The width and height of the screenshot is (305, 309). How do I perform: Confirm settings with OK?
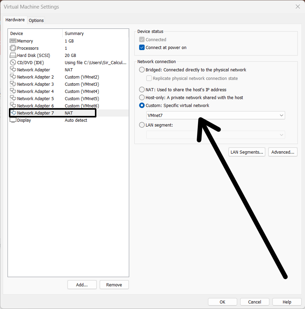coord(222,302)
